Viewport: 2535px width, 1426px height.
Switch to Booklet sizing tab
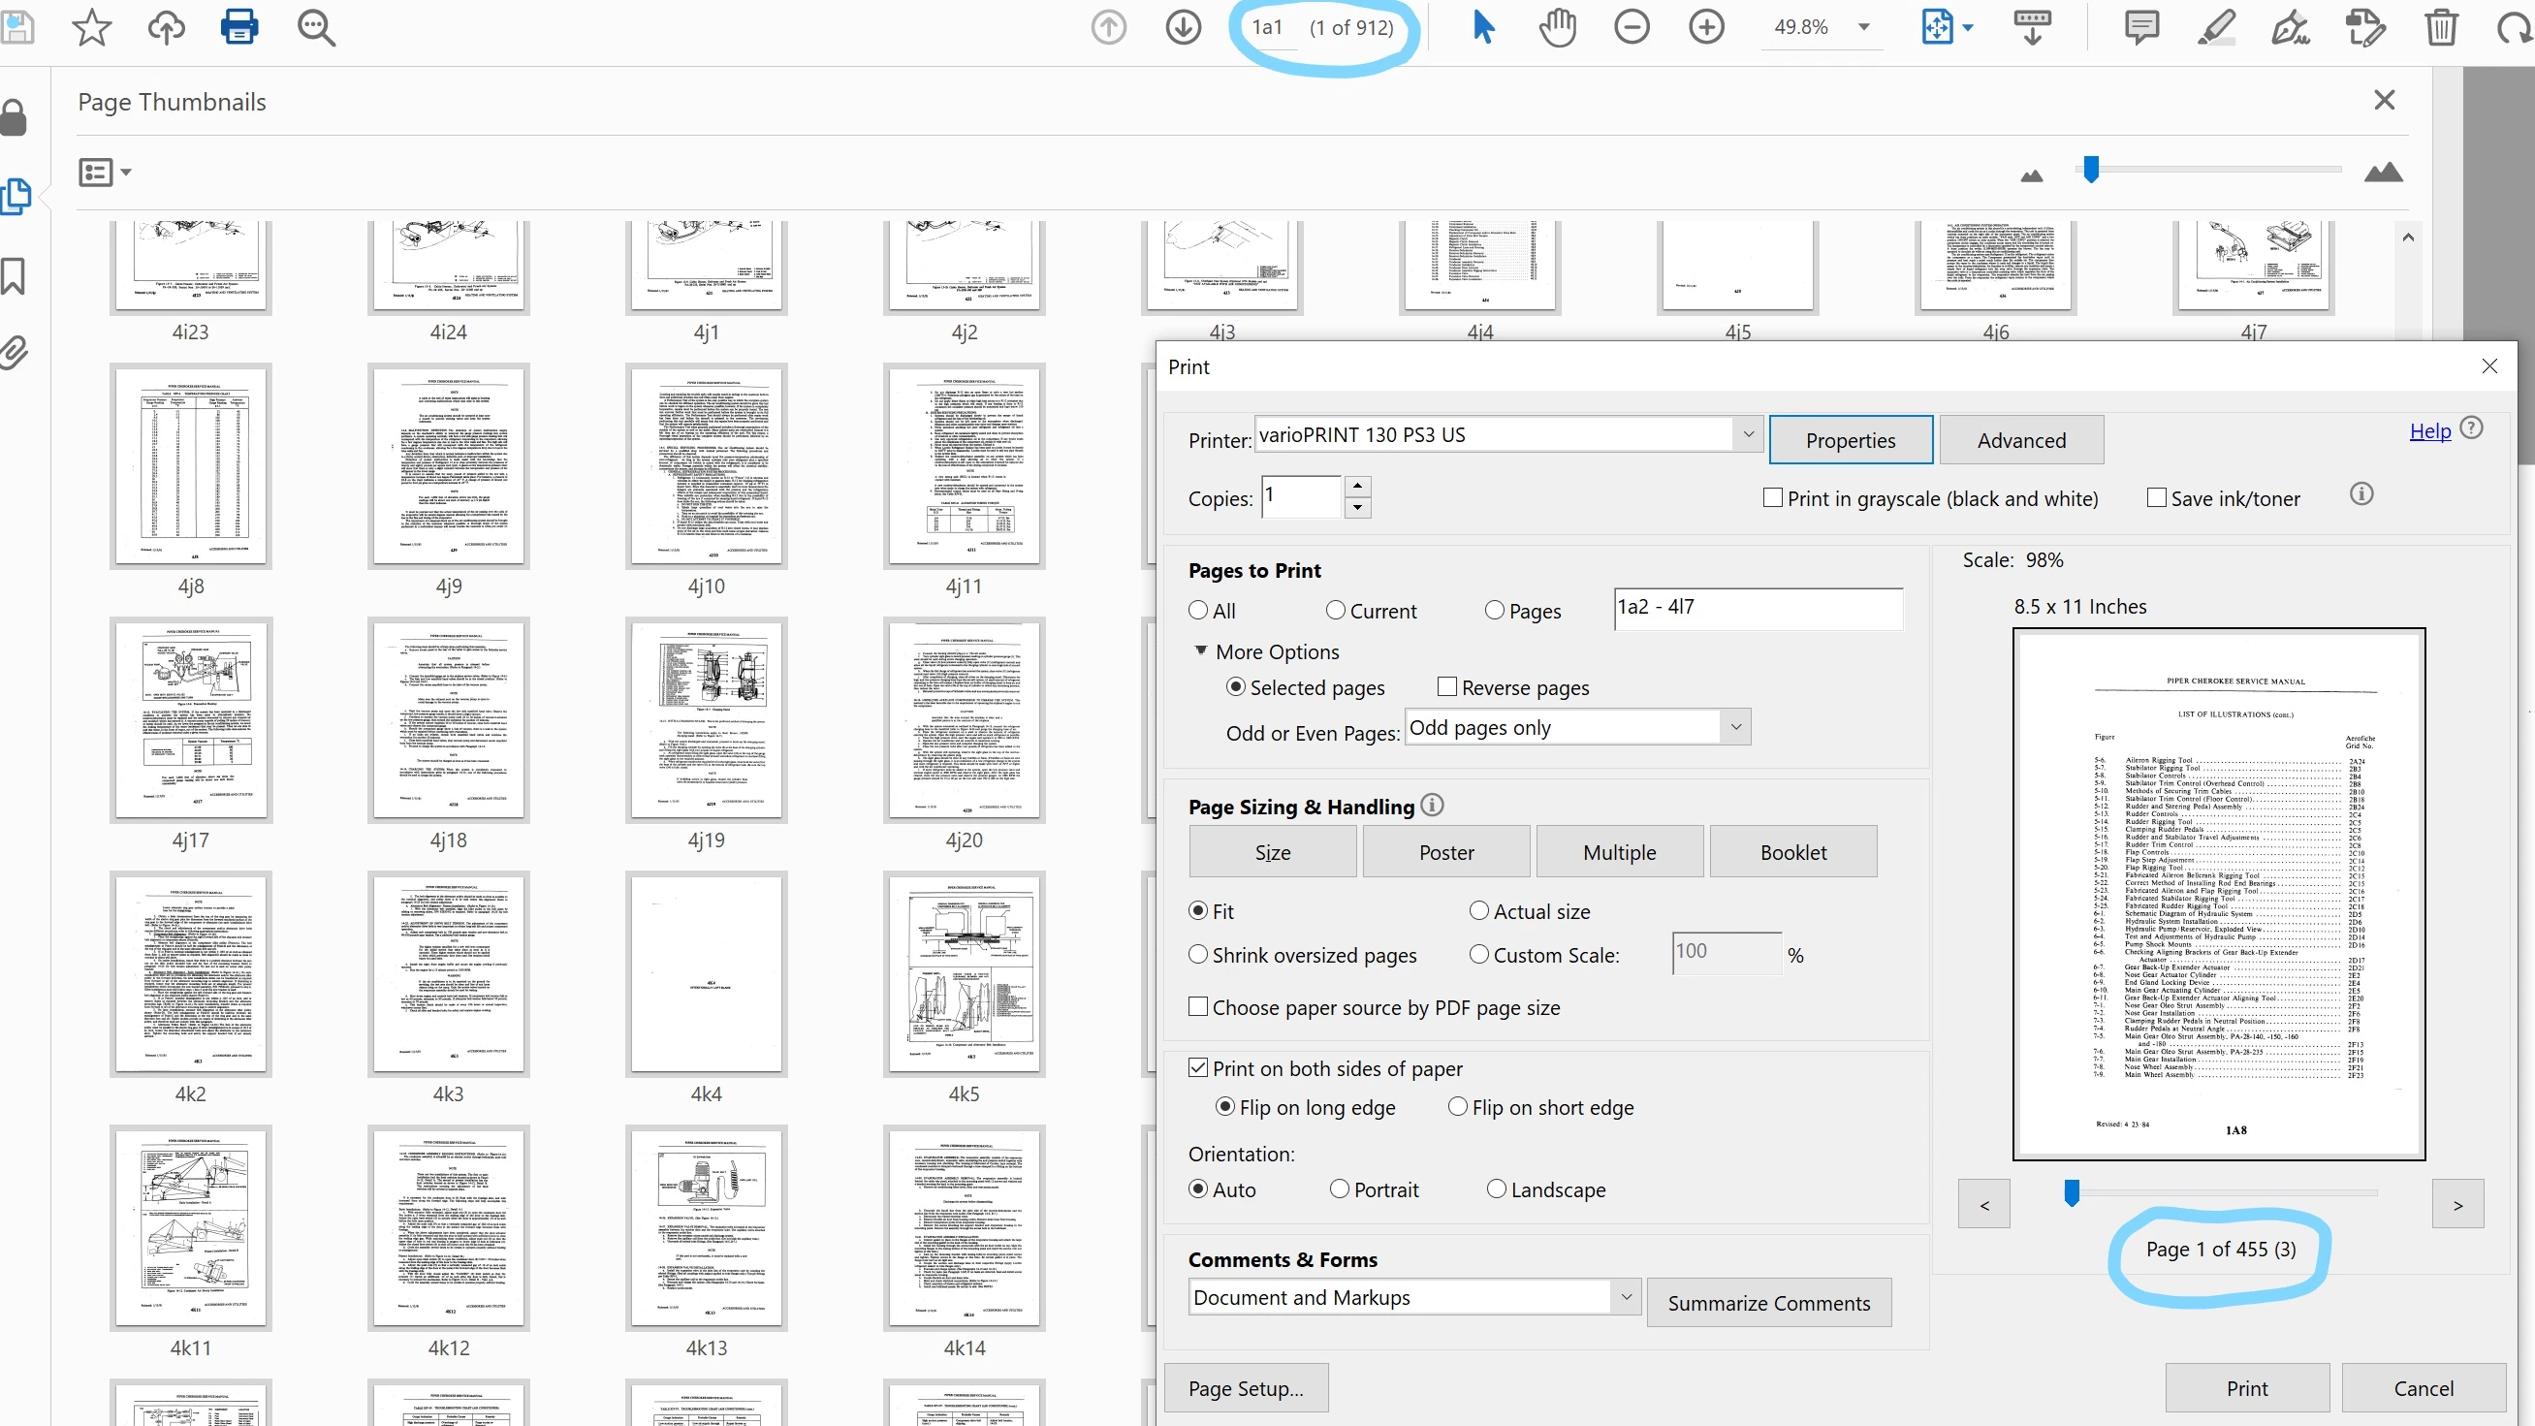(1793, 852)
